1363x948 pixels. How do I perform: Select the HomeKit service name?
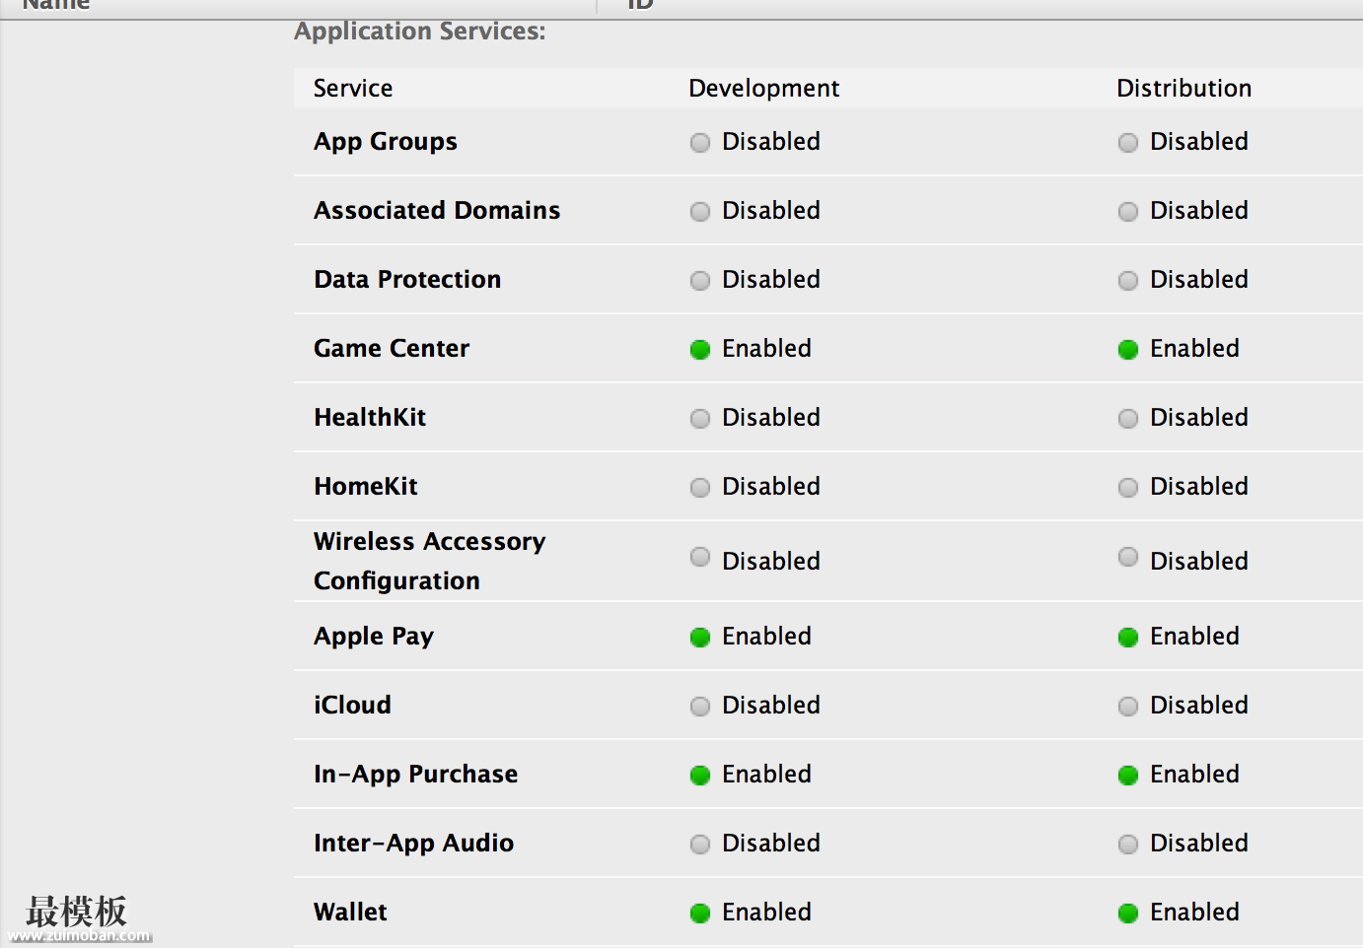point(366,486)
